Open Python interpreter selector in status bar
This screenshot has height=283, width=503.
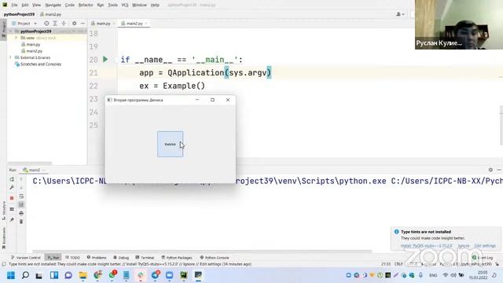pyautogui.click(x=466, y=264)
